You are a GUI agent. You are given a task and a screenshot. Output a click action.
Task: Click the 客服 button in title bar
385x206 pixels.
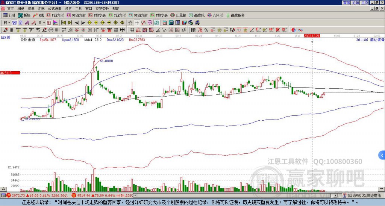[347, 3]
